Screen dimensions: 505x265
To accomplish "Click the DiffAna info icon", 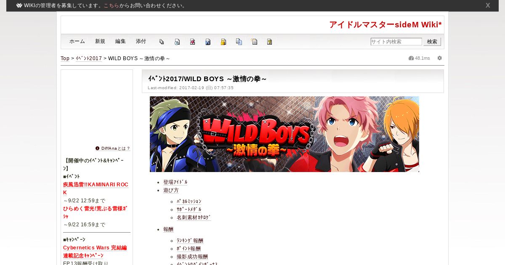I will [x=98, y=148].
